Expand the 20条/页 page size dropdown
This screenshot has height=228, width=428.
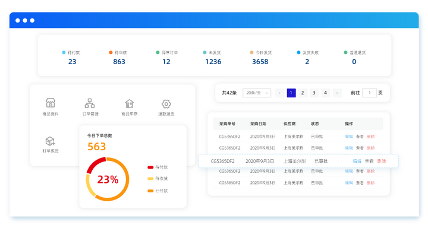pyautogui.click(x=257, y=93)
